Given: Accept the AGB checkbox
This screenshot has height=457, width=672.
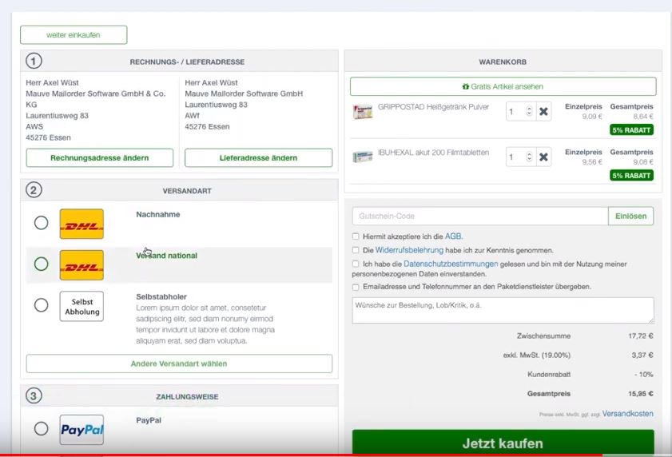Looking at the screenshot, I should coord(356,236).
